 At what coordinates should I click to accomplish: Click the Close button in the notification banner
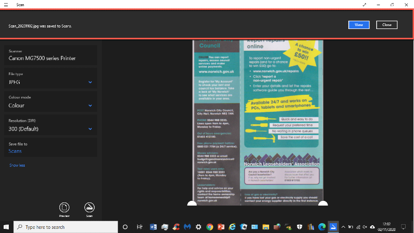pos(387,25)
